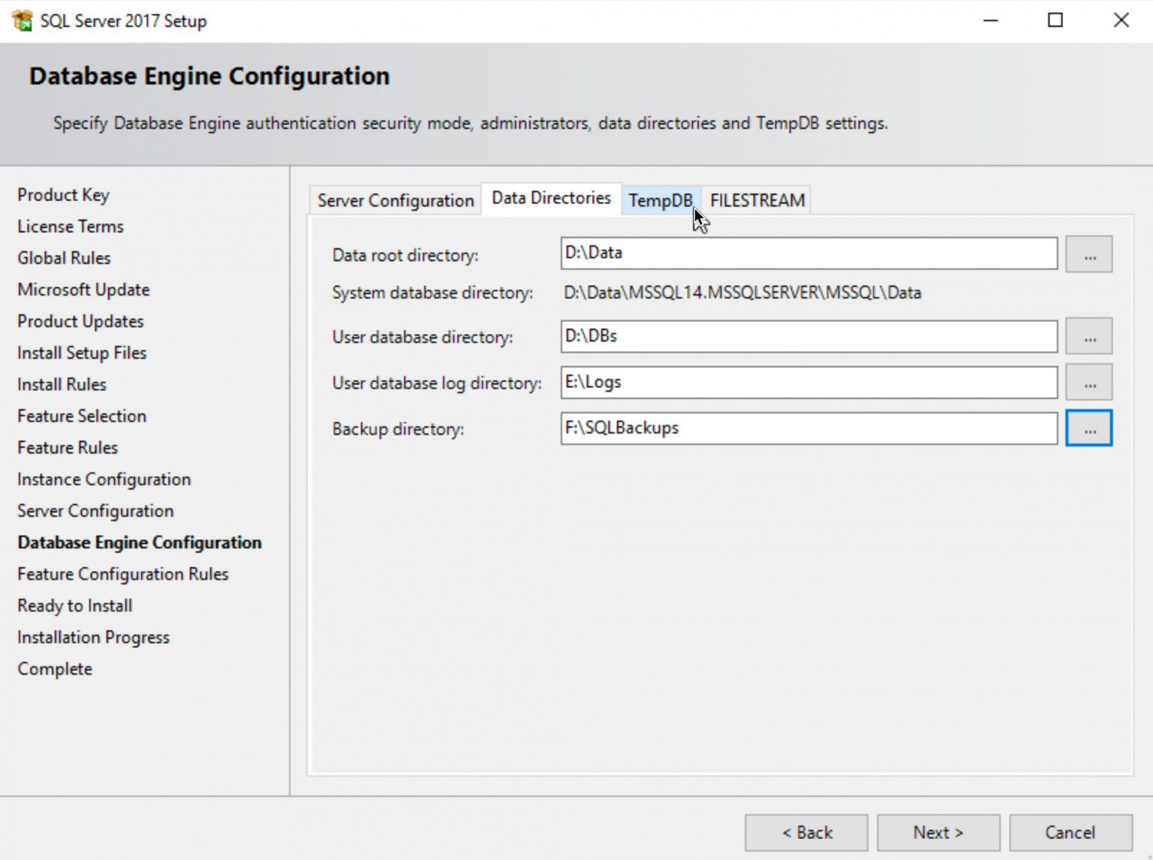Browse for the User database directory

1088,337
